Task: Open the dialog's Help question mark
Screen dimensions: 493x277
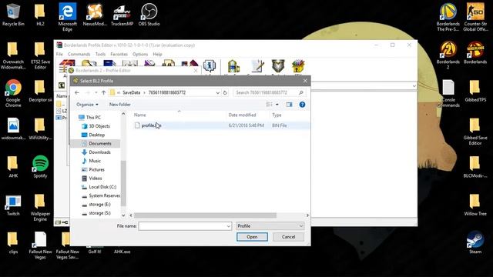Action: (302, 105)
